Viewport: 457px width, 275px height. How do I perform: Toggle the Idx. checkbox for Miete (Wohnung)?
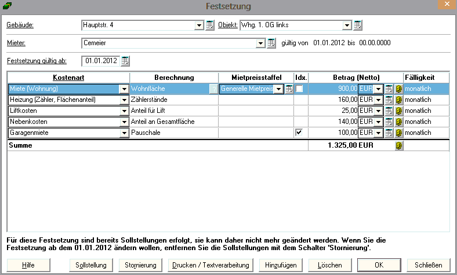(x=299, y=89)
